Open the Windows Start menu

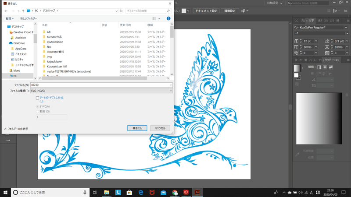point(5,192)
